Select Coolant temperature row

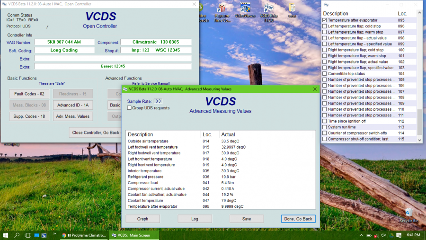[x=221, y=201]
